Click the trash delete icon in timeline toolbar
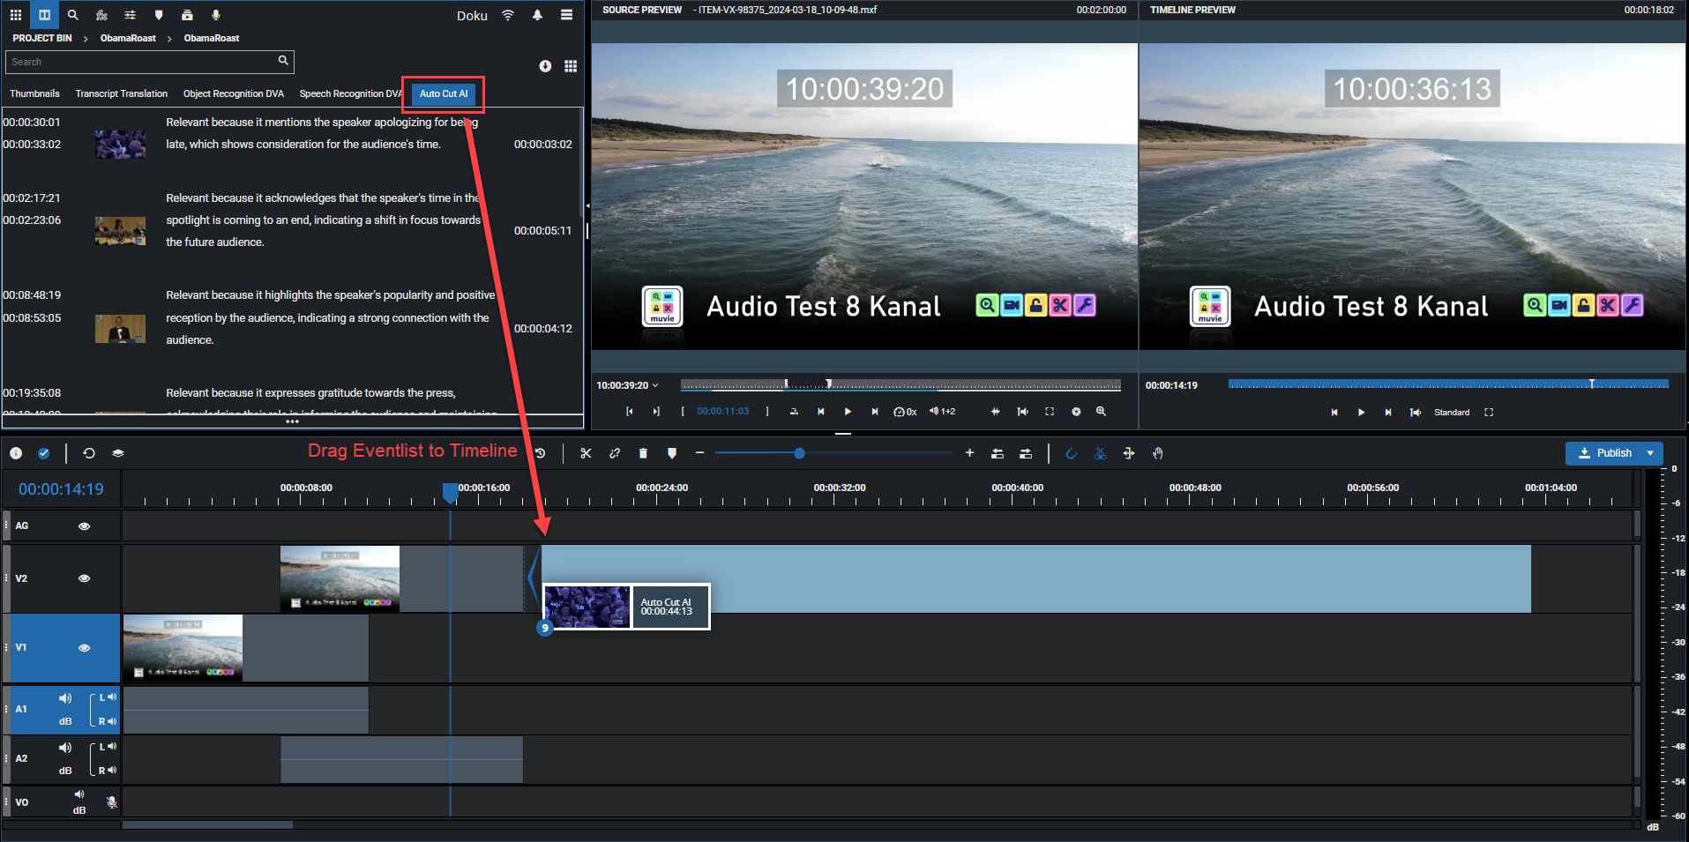The width and height of the screenshot is (1689, 842). [x=643, y=453]
